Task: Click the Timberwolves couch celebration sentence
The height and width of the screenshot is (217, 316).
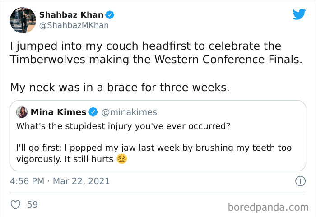Action: click(x=155, y=53)
